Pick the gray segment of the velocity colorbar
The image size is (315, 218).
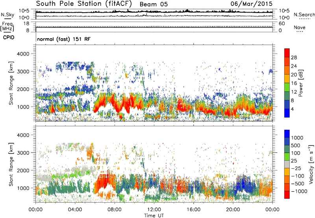click(287, 164)
